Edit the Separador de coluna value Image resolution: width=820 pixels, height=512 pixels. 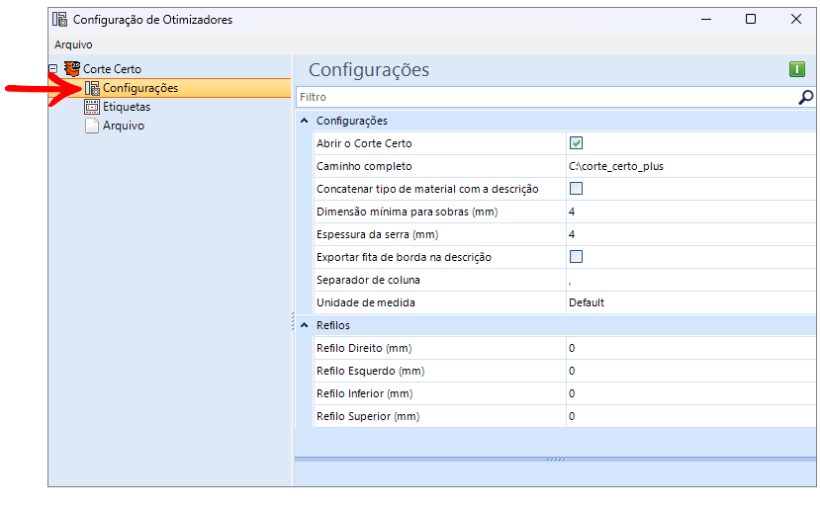point(690,280)
